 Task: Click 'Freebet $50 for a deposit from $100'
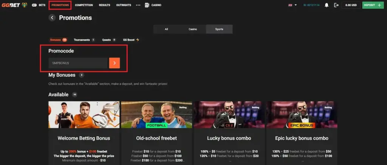click(x=156, y=156)
